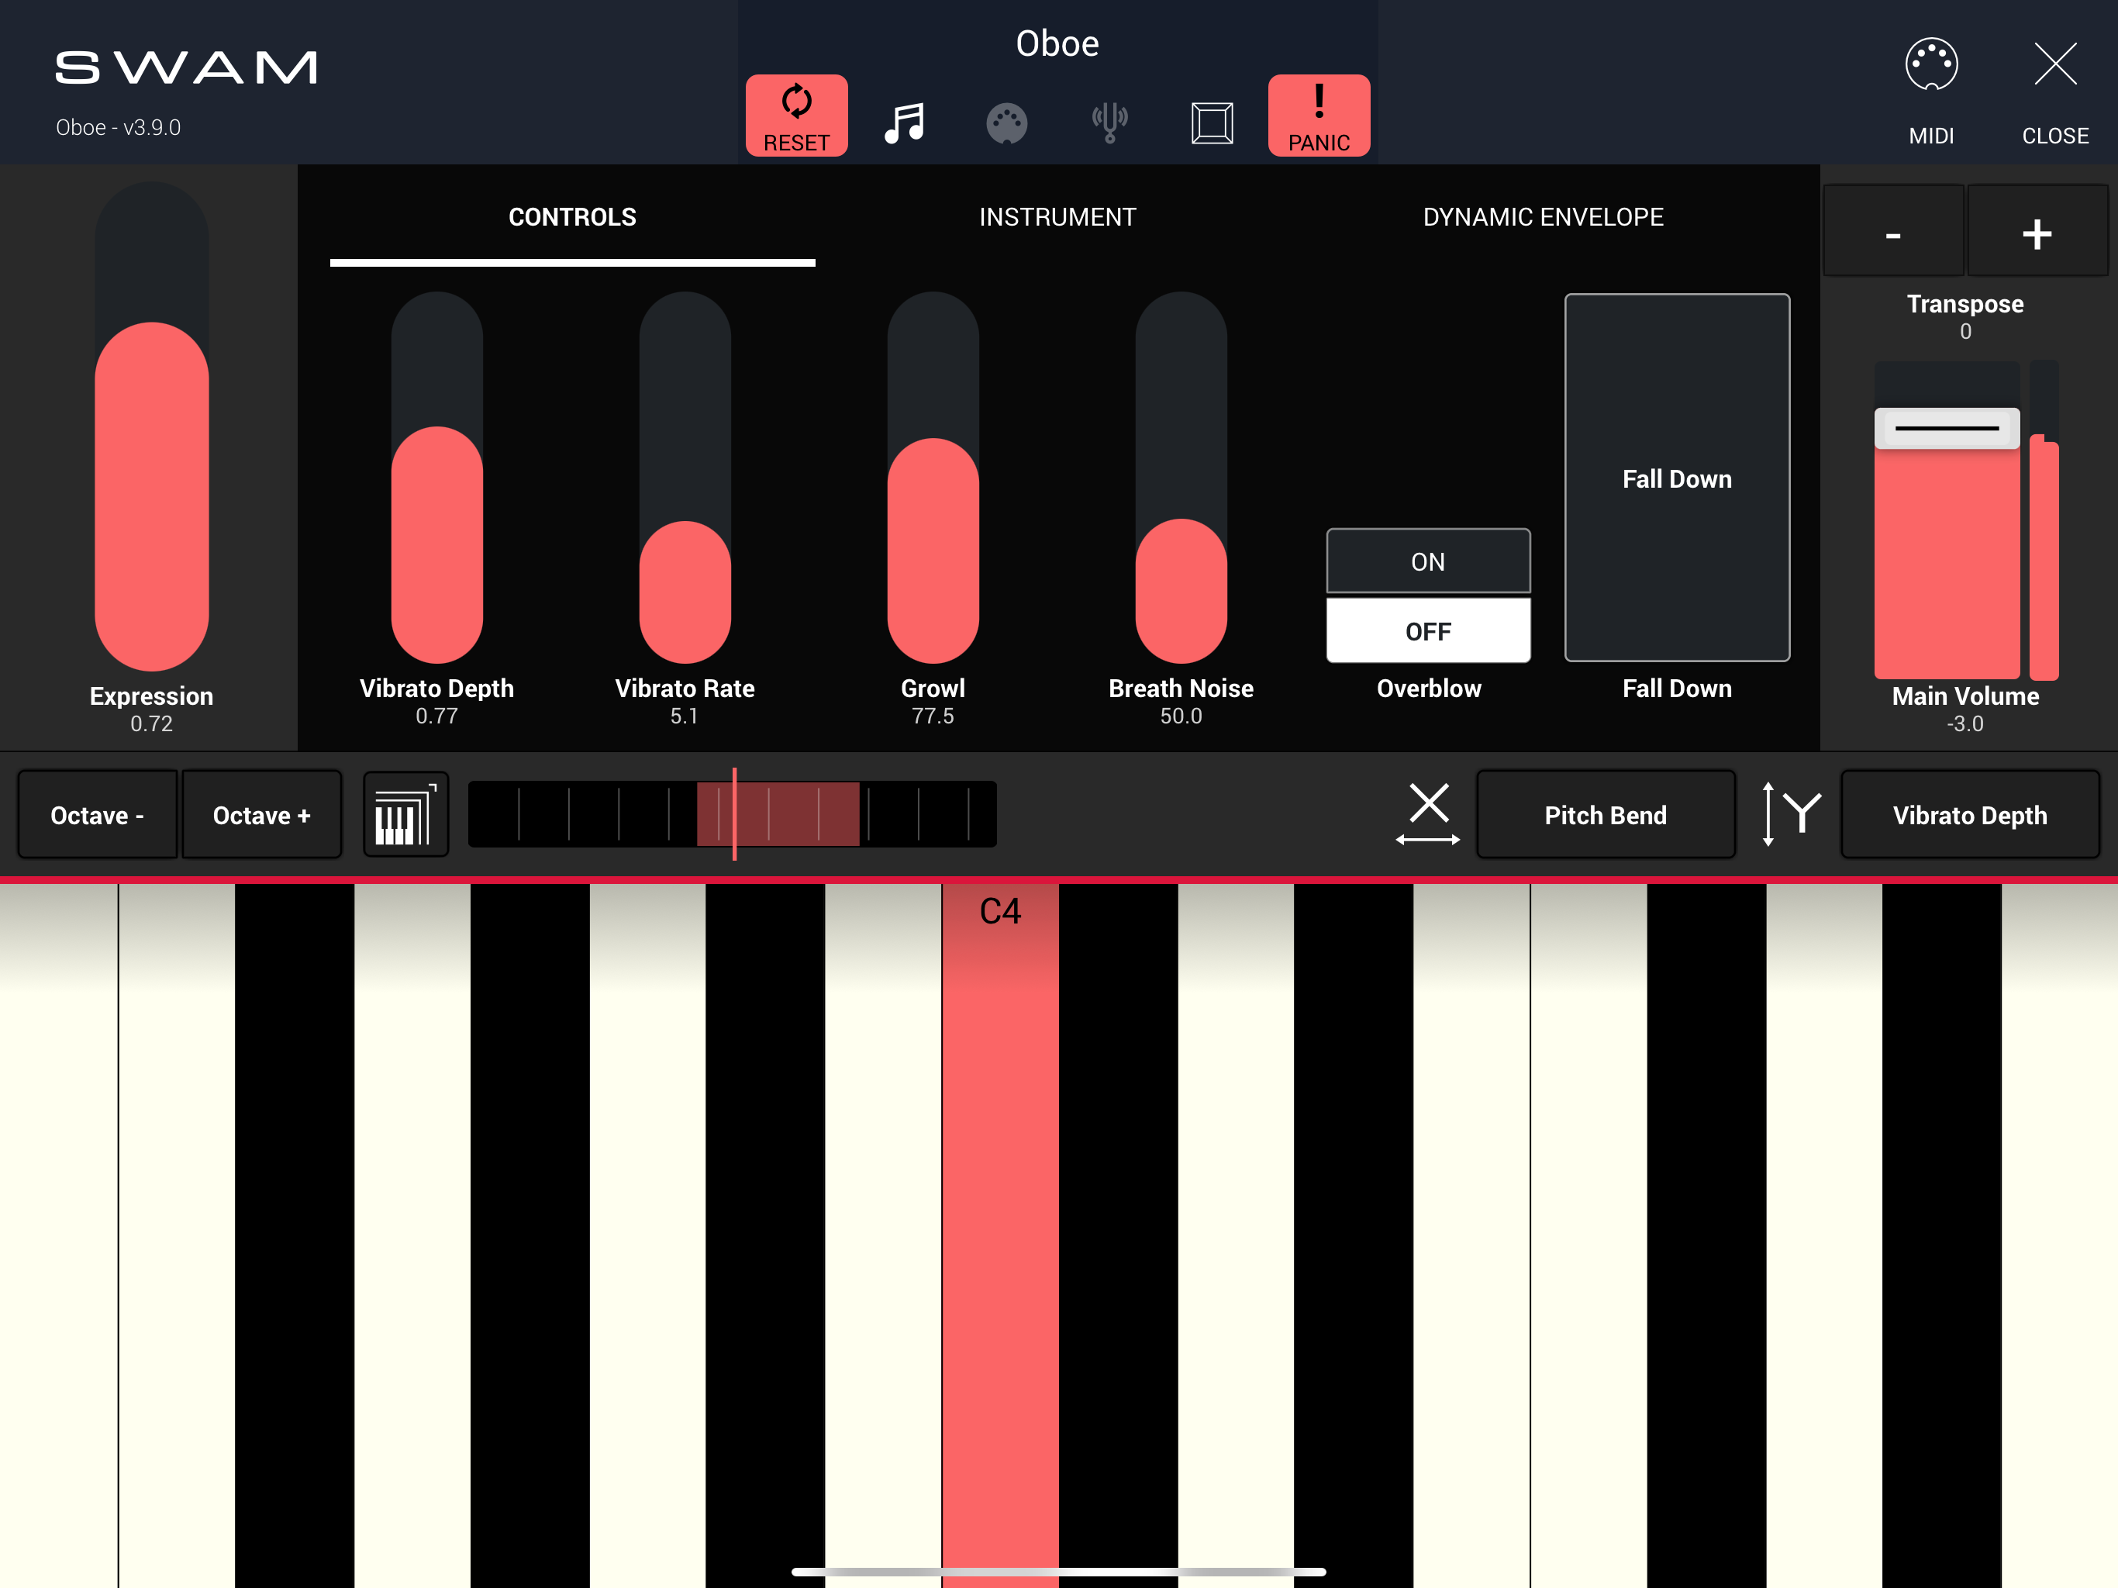
Task: Turn Overblow ON
Action: pos(1428,561)
